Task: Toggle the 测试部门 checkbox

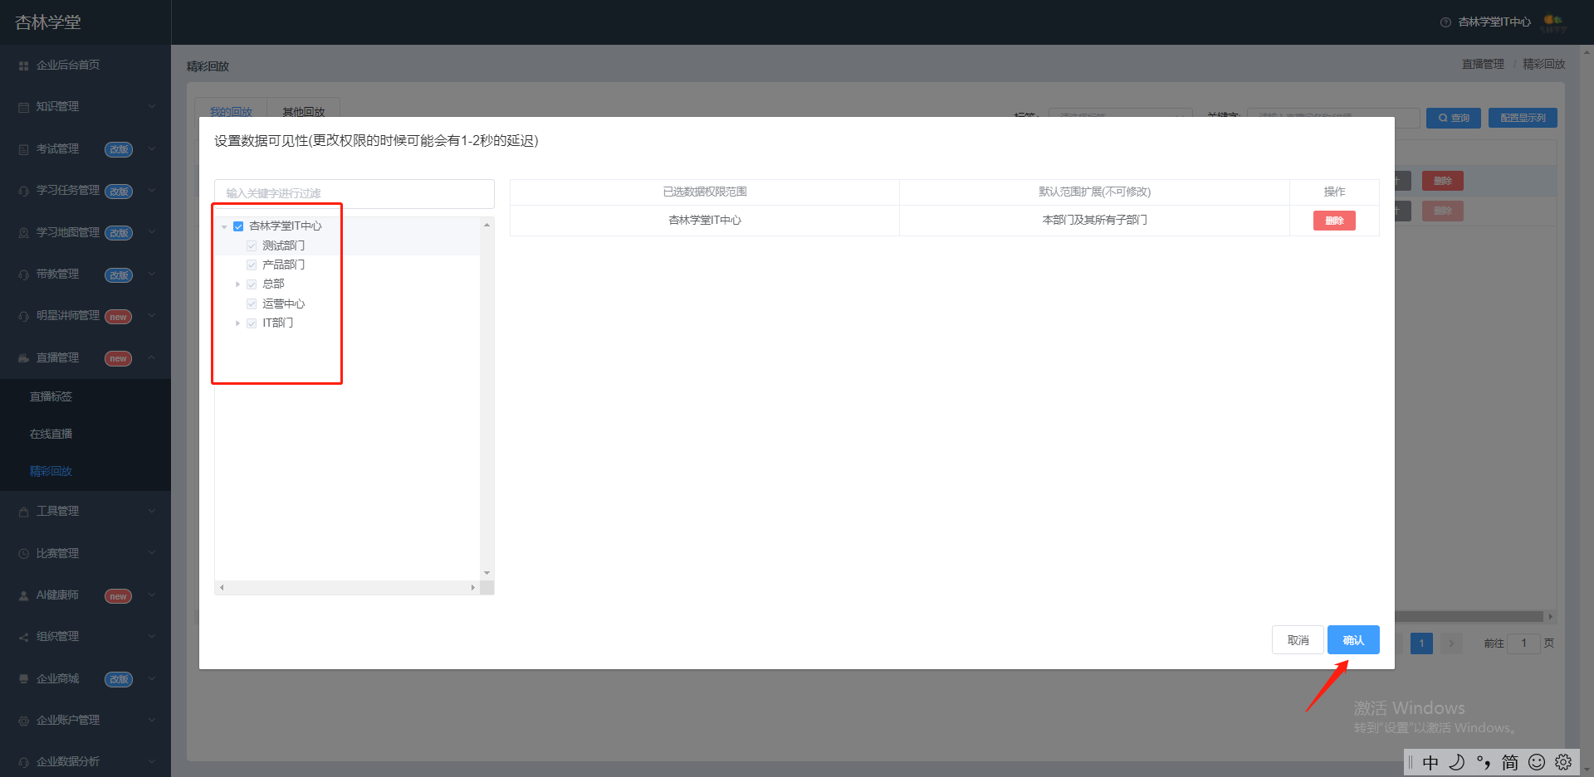Action: point(252,245)
